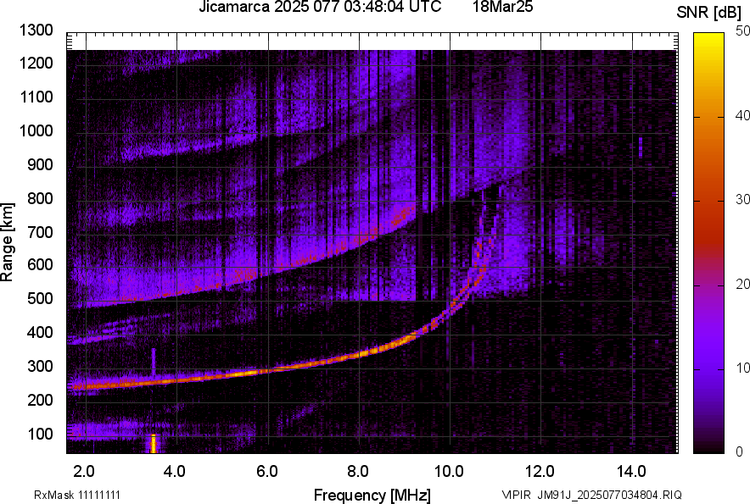Select the range tick label '300'
The width and height of the screenshot is (750, 504).
(40, 366)
